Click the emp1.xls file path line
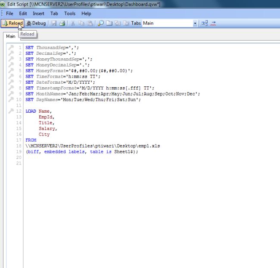280x268 pixels. (x=93, y=146)
